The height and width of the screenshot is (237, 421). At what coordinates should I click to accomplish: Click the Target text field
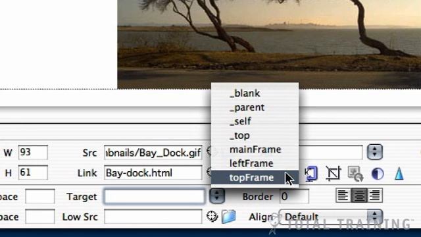154,196
